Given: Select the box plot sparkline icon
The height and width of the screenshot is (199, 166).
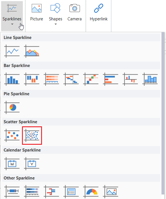Looking at the screenshot, I should 12,192.
